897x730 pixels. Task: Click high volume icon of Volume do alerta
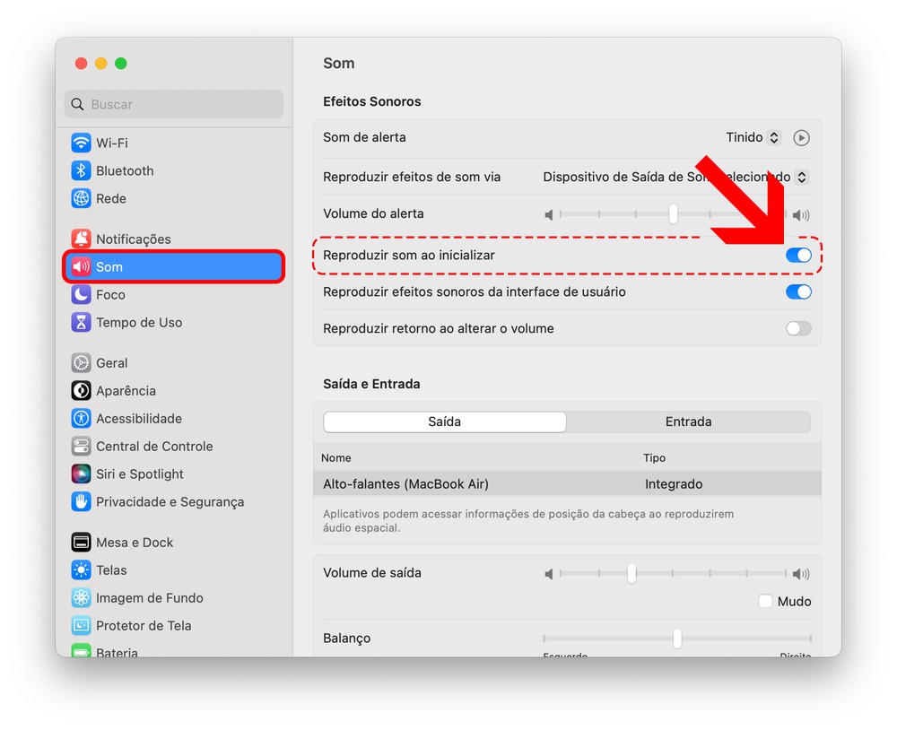(801, 215)
